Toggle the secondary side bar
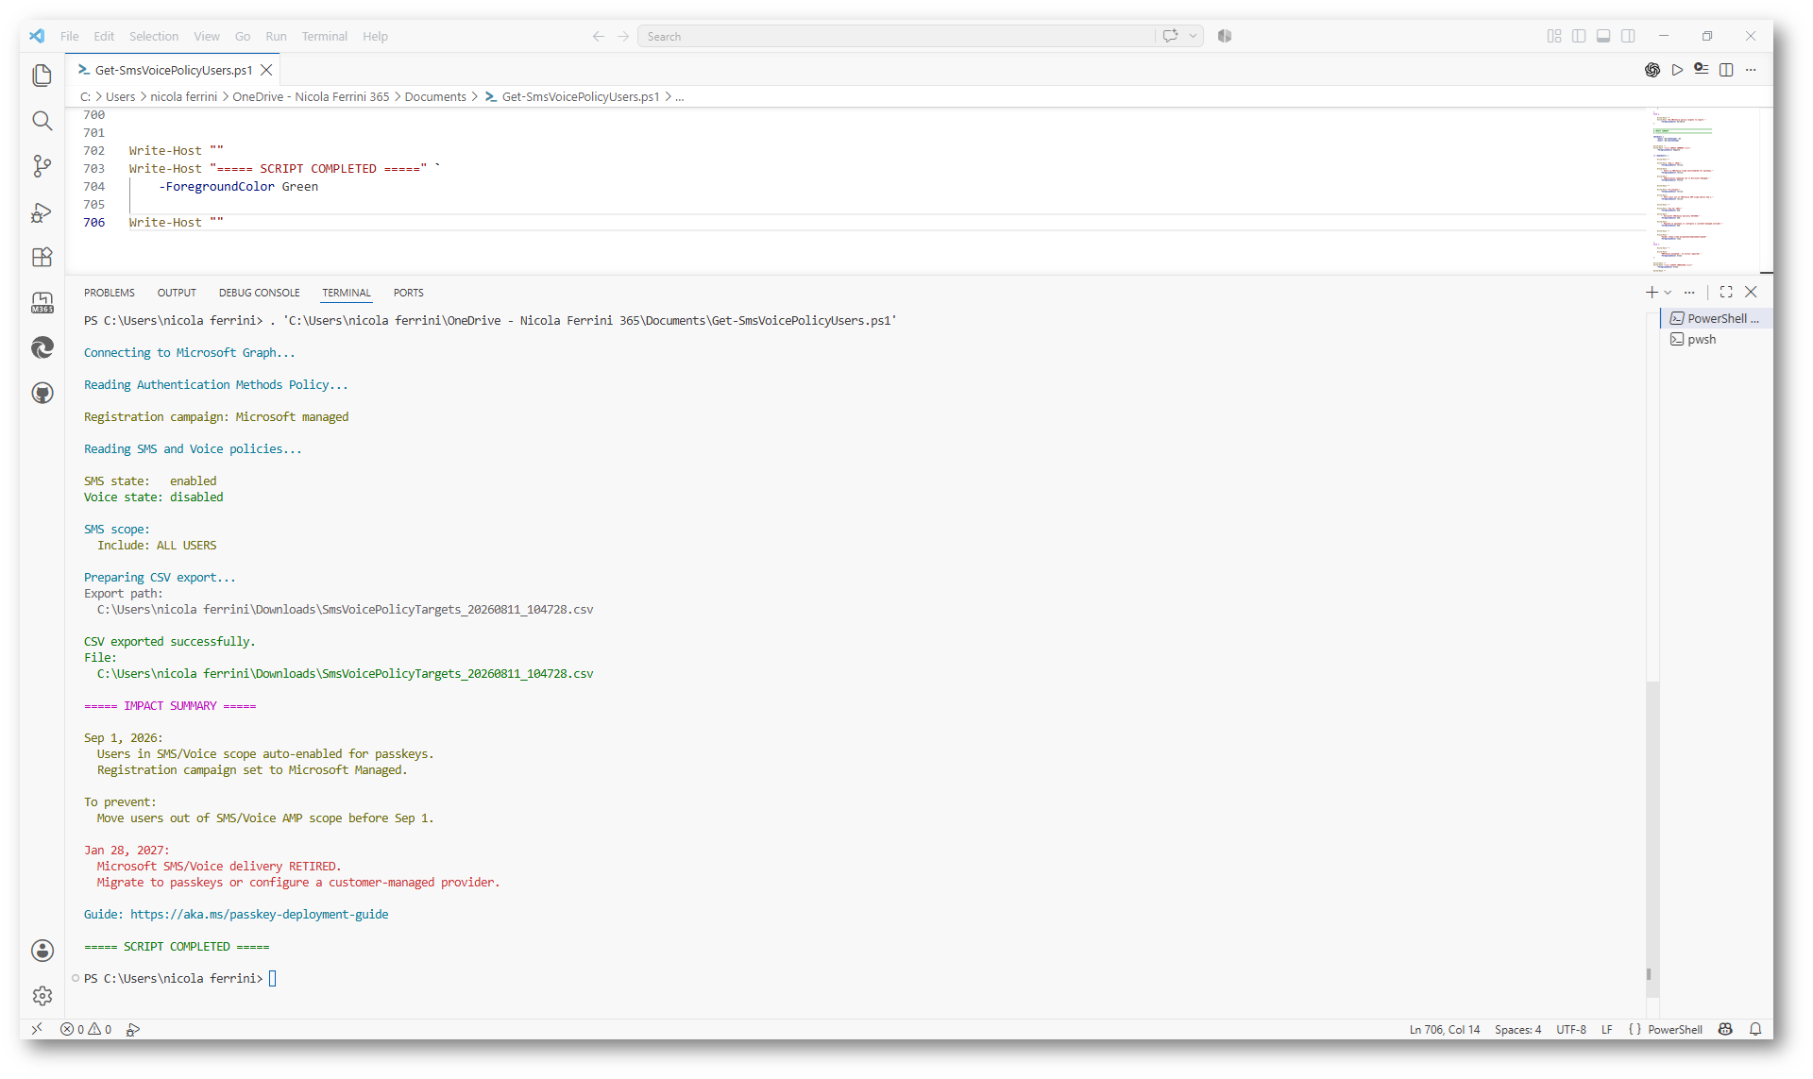1813x1079 pixels. point(1628,36)
